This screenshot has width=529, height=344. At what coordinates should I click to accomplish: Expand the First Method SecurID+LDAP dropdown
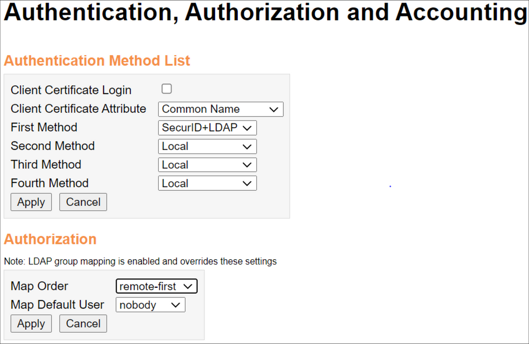[x=207, y=128]
